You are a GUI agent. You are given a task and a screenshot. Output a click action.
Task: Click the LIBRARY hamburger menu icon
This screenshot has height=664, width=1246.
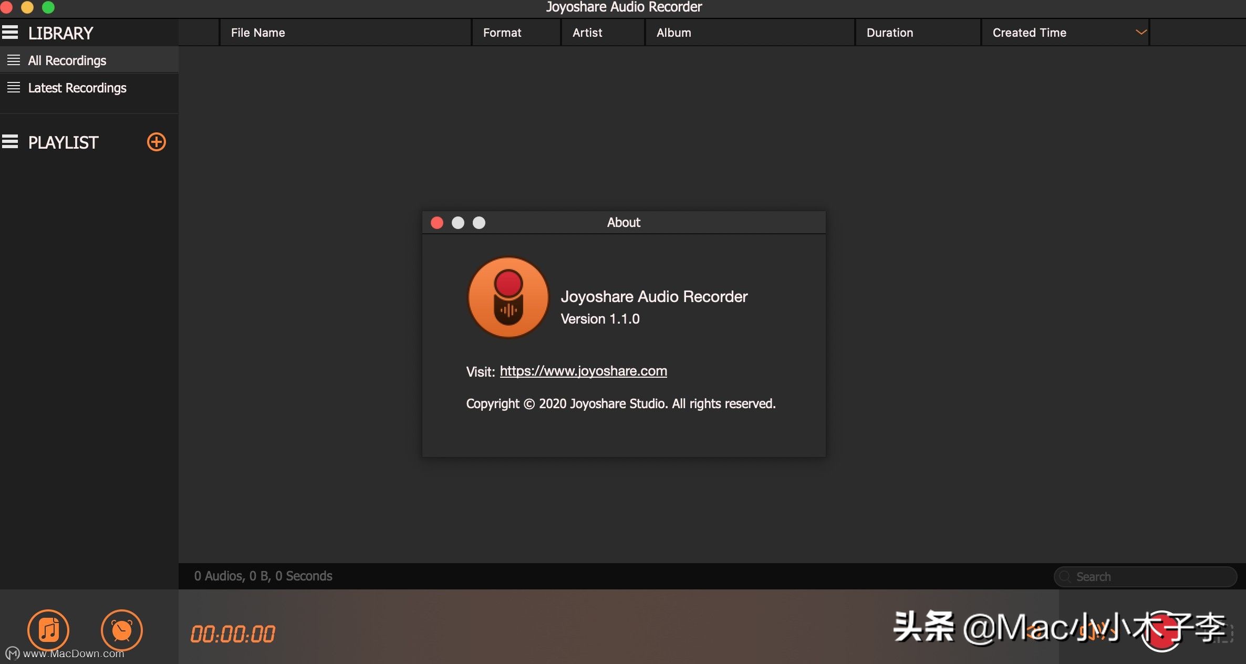(10, 33)
